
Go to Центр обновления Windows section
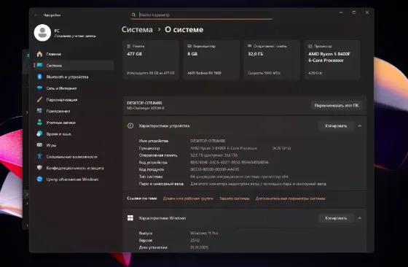tap(74, 179)
